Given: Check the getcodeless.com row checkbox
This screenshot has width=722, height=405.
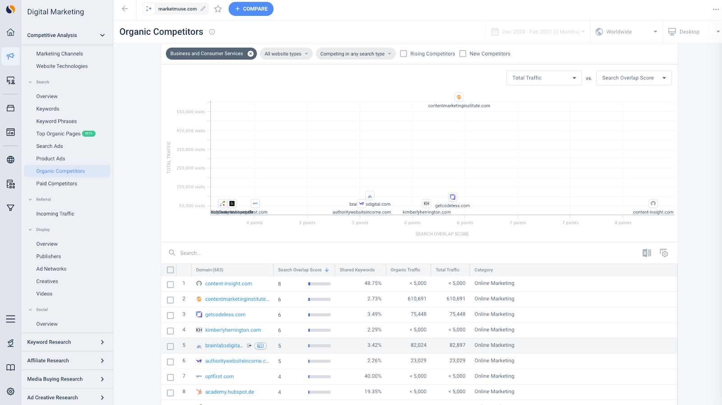Looking at the screenshot, I should pyautogui.click(x=170, y=315).
